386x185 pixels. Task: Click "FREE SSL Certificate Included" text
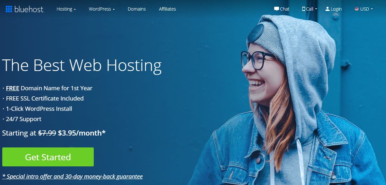[45, 98]
